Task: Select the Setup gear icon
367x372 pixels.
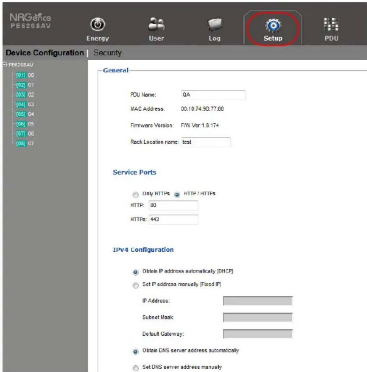Action: [x=273, y=25]
